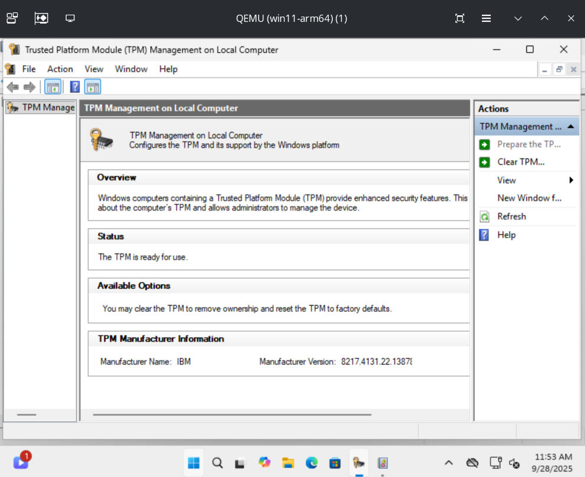Image resolution: width=585 pixels, height=477 pixels.
Task: Open File Explorer from the taskbar
Action: tap(288, 463)
